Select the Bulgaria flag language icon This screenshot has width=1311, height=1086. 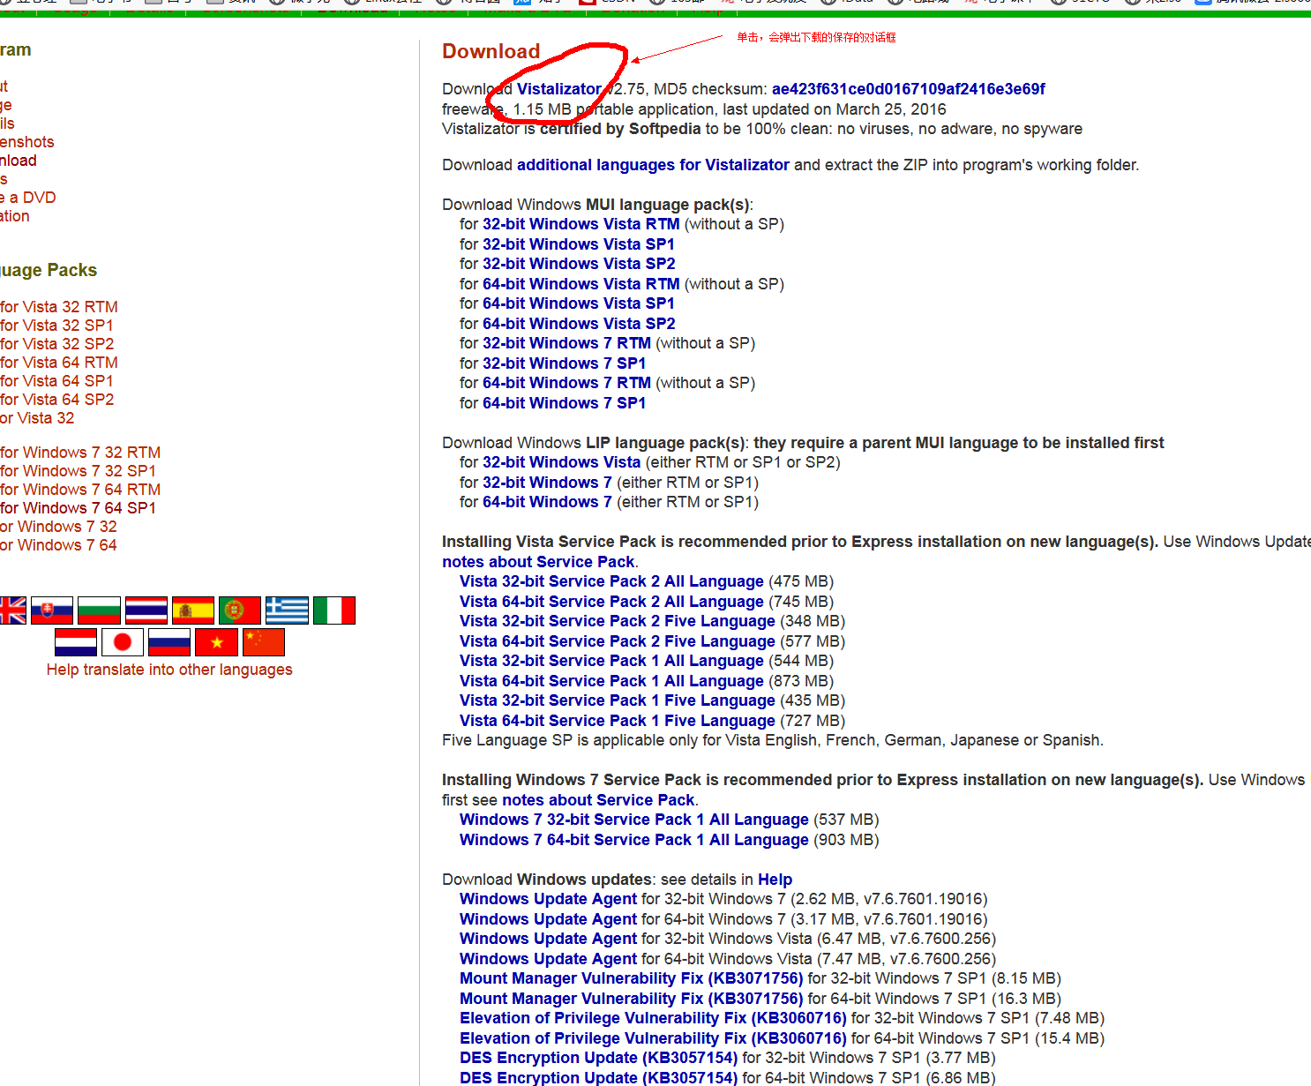click(x=99, y=610)
